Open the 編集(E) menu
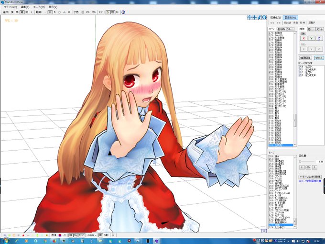Image resolution: width=325 pixels, height=244 pixels. click(25, 7)
